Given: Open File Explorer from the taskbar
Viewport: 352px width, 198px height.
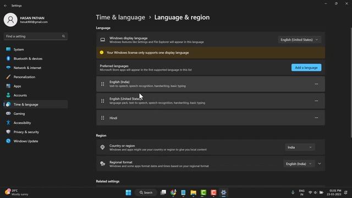Looking at the screenshot, I should point(193,193).
